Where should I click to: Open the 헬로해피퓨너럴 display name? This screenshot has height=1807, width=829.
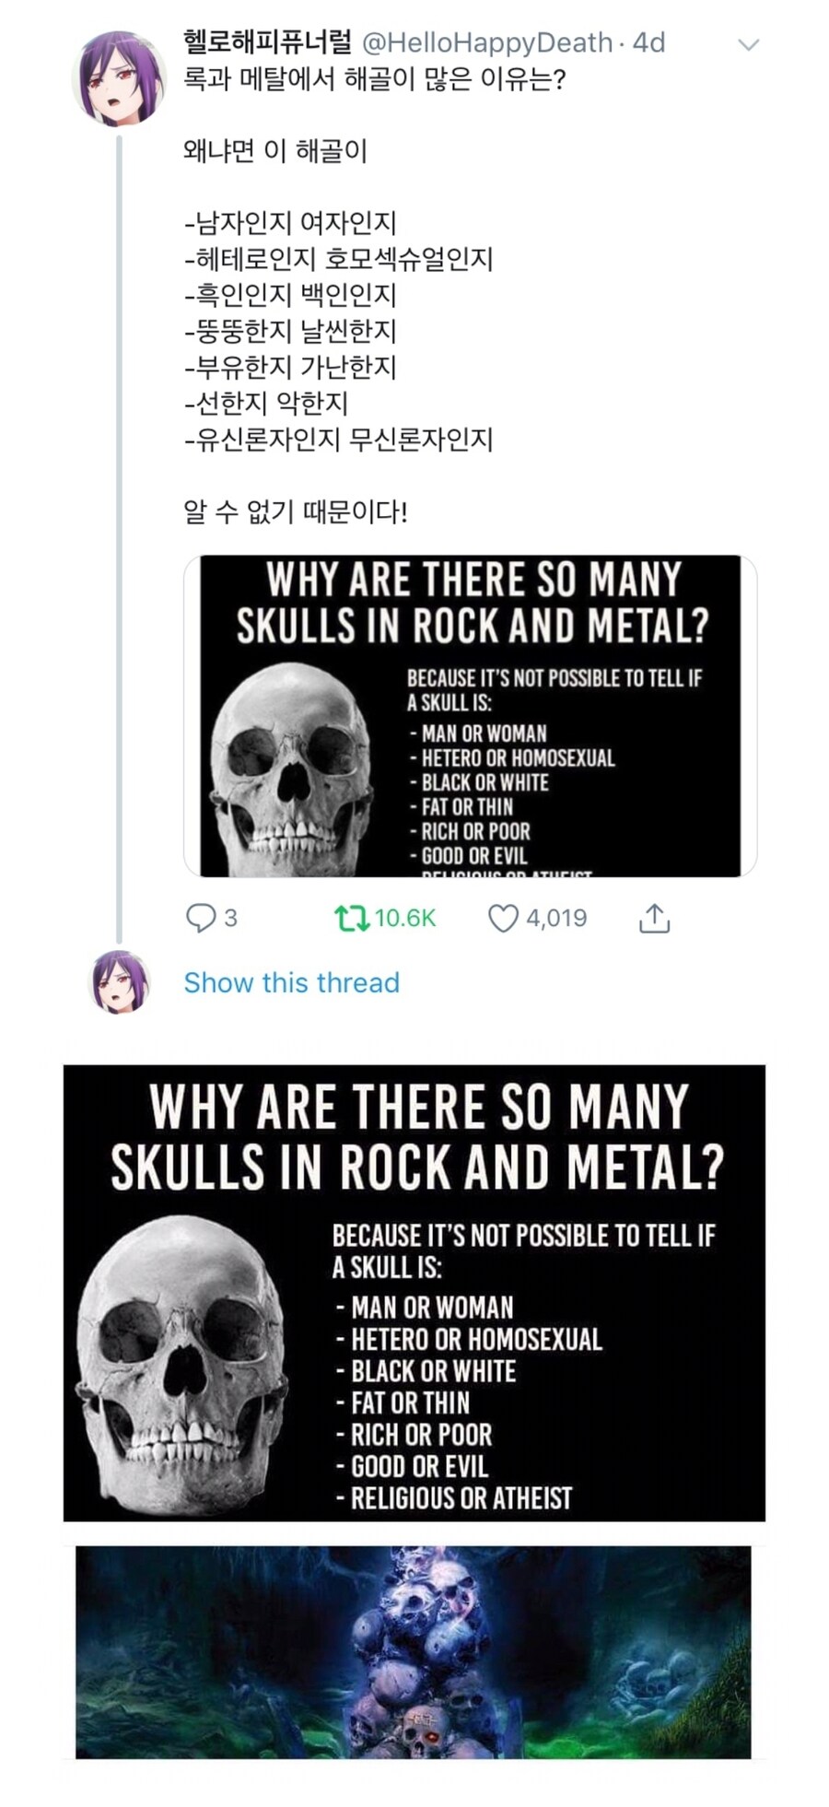267,42
